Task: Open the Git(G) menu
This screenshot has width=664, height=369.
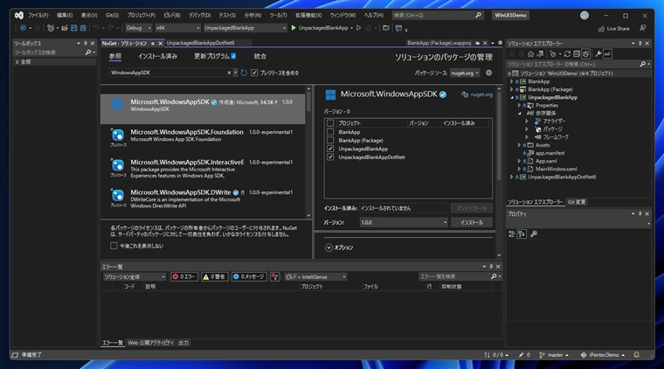Action: tap(112, 15)
